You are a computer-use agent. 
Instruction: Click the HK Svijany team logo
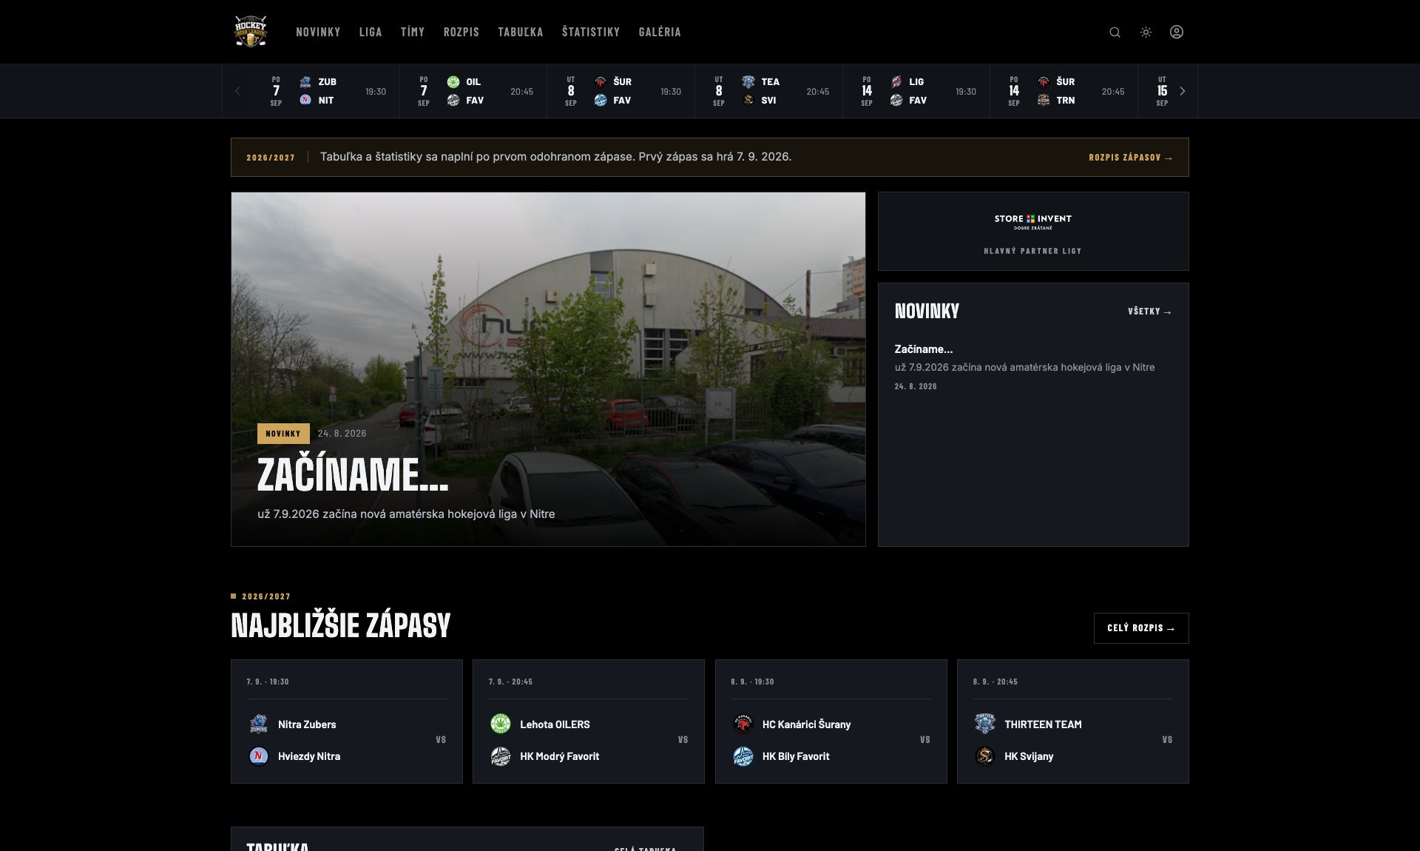click(984, 756)
